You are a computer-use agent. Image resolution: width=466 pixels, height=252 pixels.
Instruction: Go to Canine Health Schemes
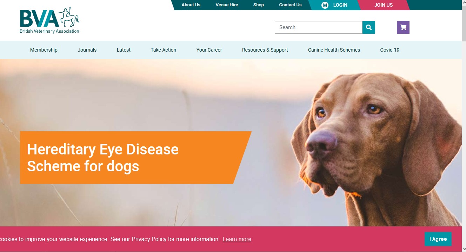(334, 50)
